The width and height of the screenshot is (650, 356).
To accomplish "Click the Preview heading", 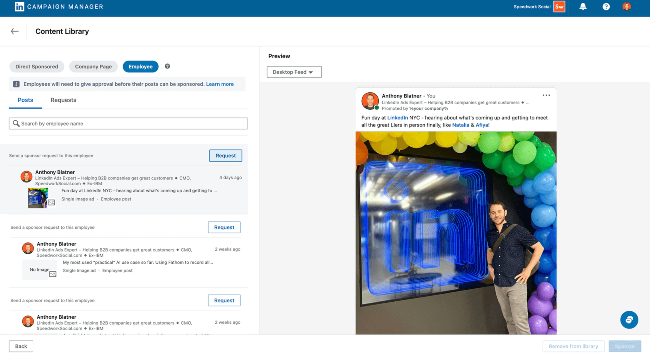I will (x=279, y=56).
